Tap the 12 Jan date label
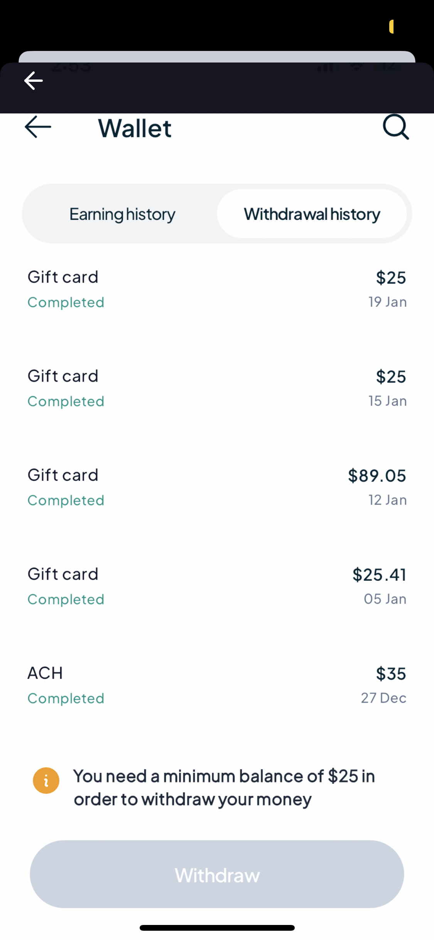The height and width of the screenshot is (940, 434). pos(387,500)
